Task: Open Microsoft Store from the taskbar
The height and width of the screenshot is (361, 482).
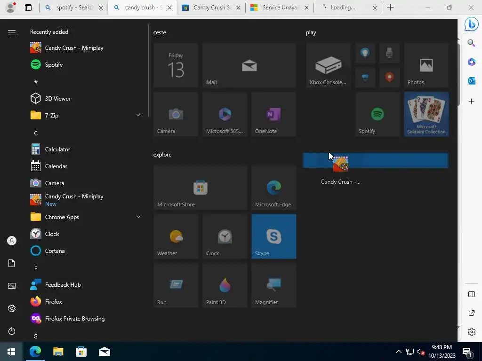Action: tap(81, 352)
